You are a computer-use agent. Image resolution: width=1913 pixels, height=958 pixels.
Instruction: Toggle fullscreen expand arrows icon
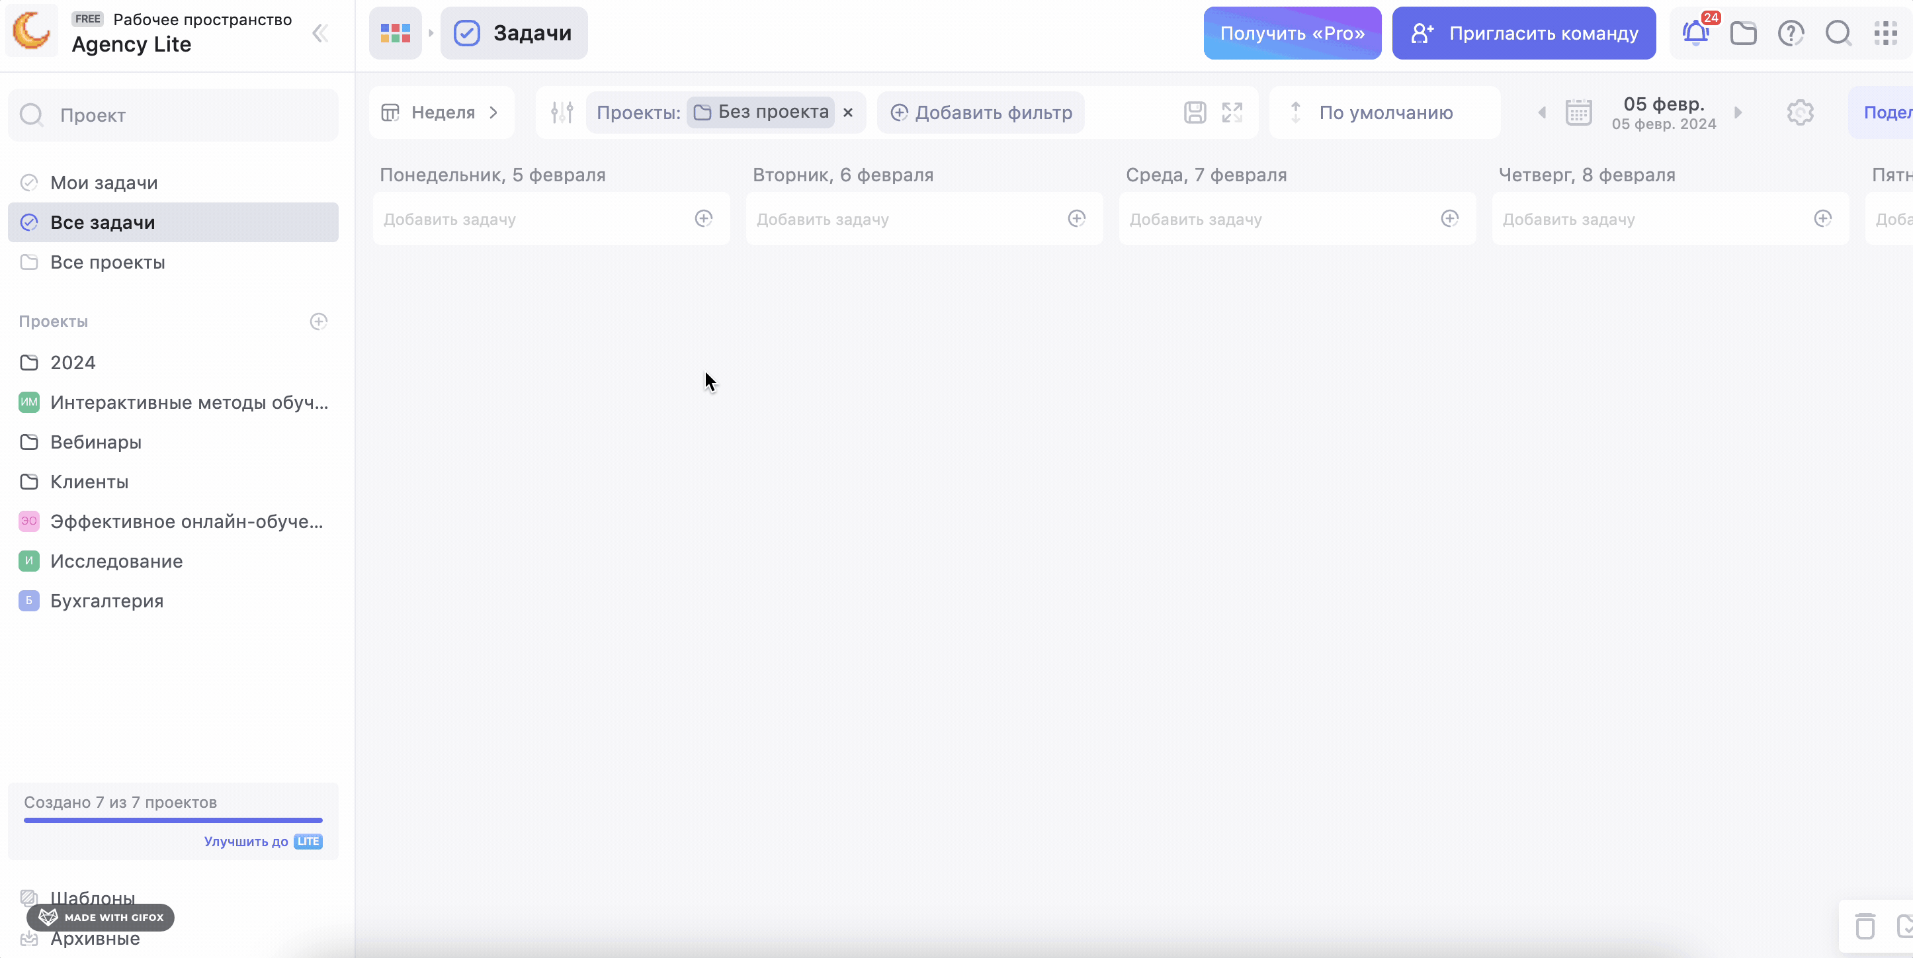1232,112
